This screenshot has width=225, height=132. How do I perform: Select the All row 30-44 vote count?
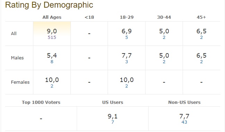click(164, 38)
